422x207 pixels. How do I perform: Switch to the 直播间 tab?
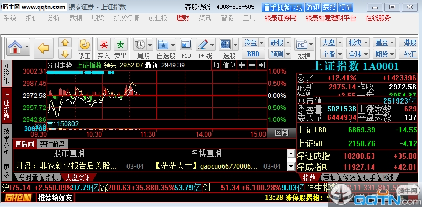tap(25, 144)
